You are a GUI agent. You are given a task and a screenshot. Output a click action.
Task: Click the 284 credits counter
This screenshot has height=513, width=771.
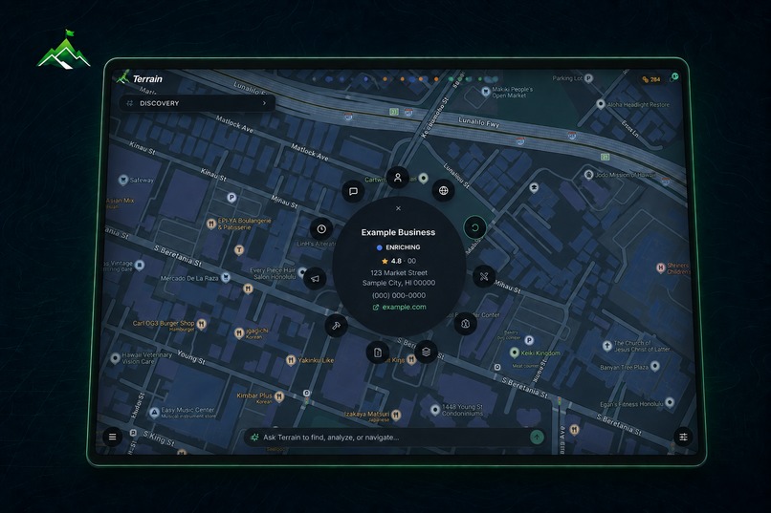point(651,79)
